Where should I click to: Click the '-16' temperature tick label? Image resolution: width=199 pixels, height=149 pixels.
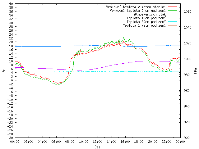(x=10, y=111)
